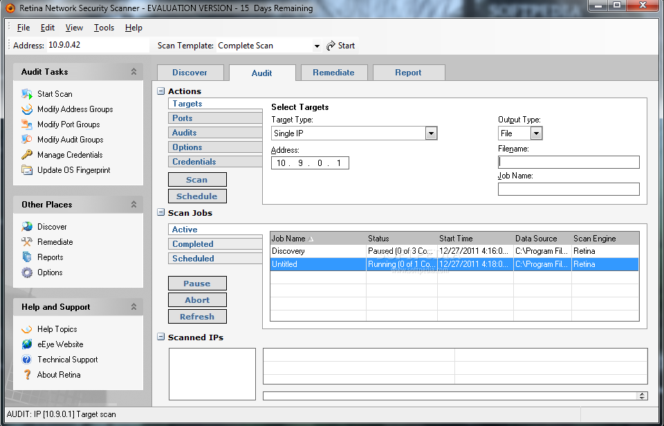Screen dimensions: 664x426
Task: Click the Data Source column header
Action: (542, 239)
